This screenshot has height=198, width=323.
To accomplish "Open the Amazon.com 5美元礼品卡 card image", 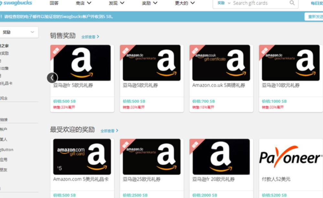I will tap(82, 157).
